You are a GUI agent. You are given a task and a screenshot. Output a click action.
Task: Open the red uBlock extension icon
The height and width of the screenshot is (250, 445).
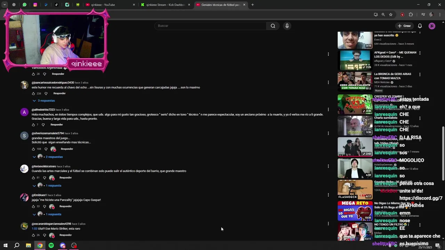(x=403, y=15)
